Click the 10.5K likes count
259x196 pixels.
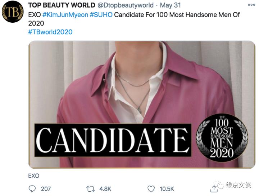pyautogui.click(x=167, y=188)
